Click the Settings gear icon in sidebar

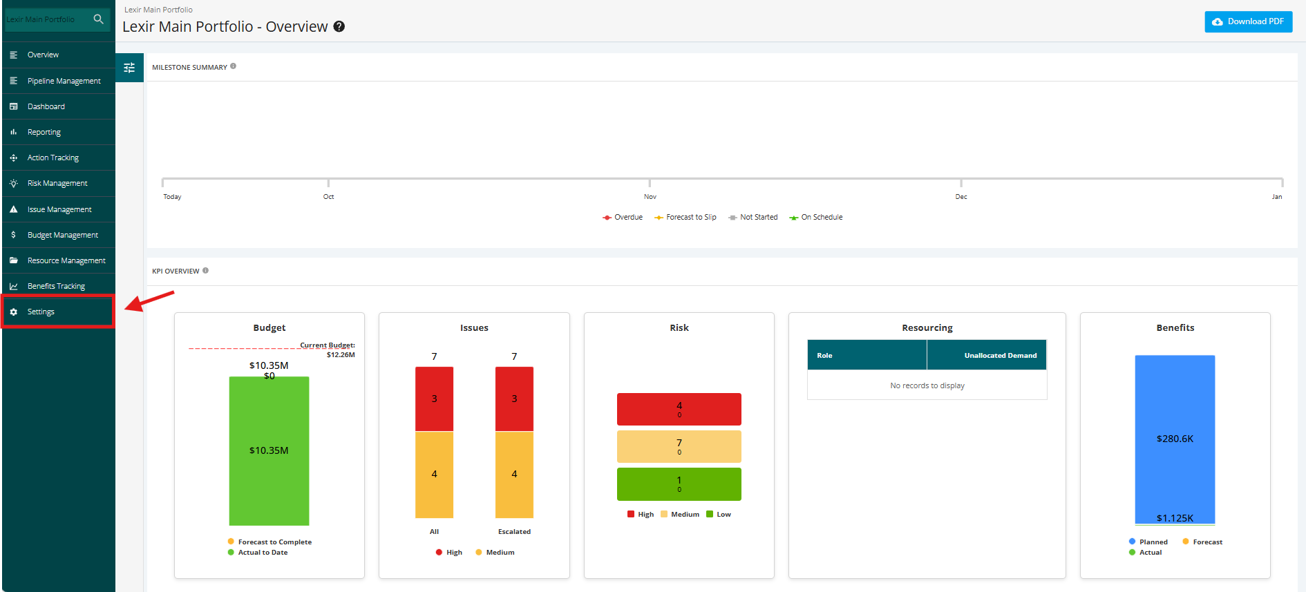(x=13, y=312)
